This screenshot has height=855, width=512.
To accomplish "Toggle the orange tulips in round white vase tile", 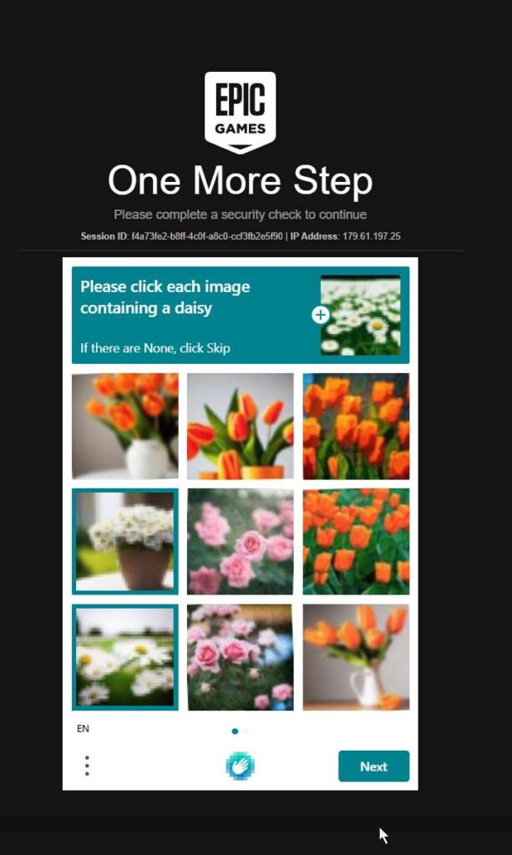I will coord(124,426).
